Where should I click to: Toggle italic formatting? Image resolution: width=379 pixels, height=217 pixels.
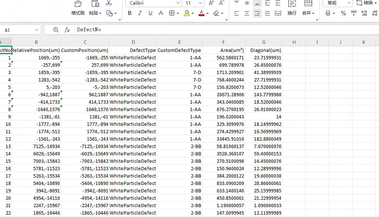pos(140,13)
